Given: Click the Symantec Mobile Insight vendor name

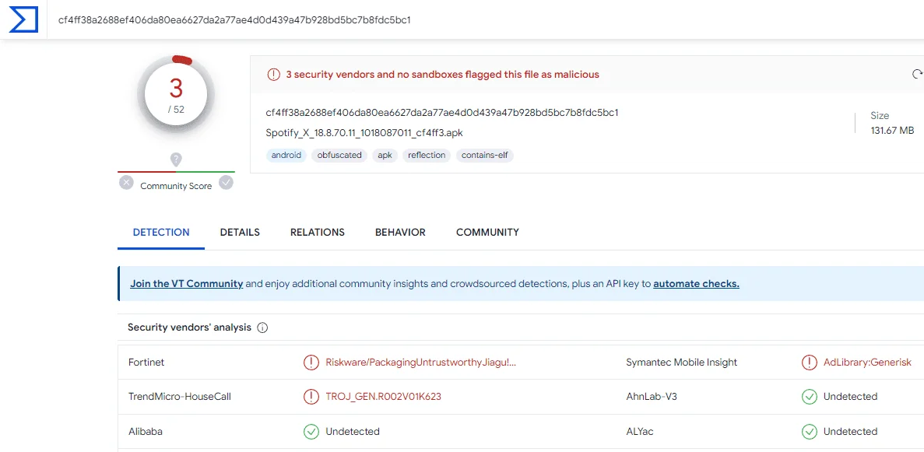Looking at the screenshot, I should (681, 363).
